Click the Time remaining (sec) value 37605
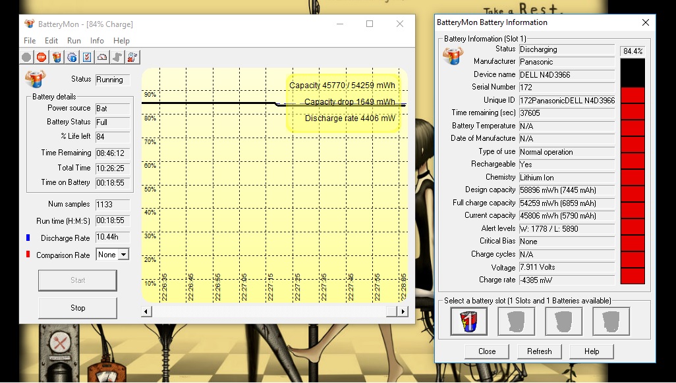The height and width of the screenshot is (383, 676). click(567, 113)
